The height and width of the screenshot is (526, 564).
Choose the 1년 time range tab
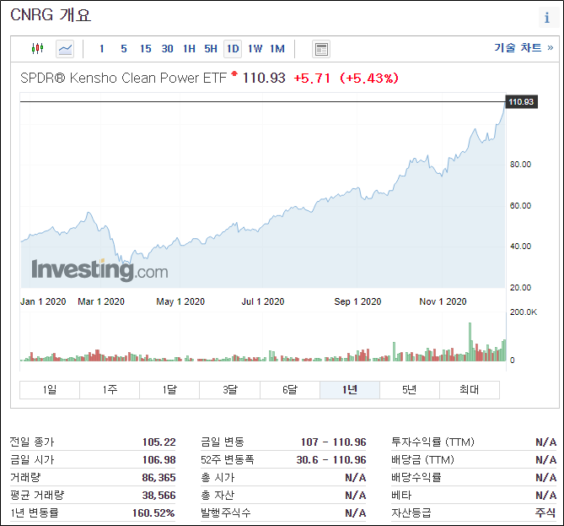tap(350, 390)
